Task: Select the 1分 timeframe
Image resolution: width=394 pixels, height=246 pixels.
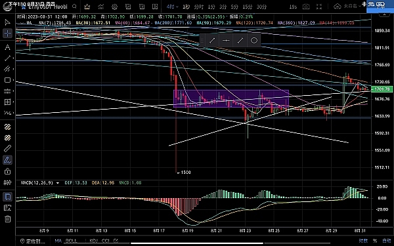Action: 211,7
